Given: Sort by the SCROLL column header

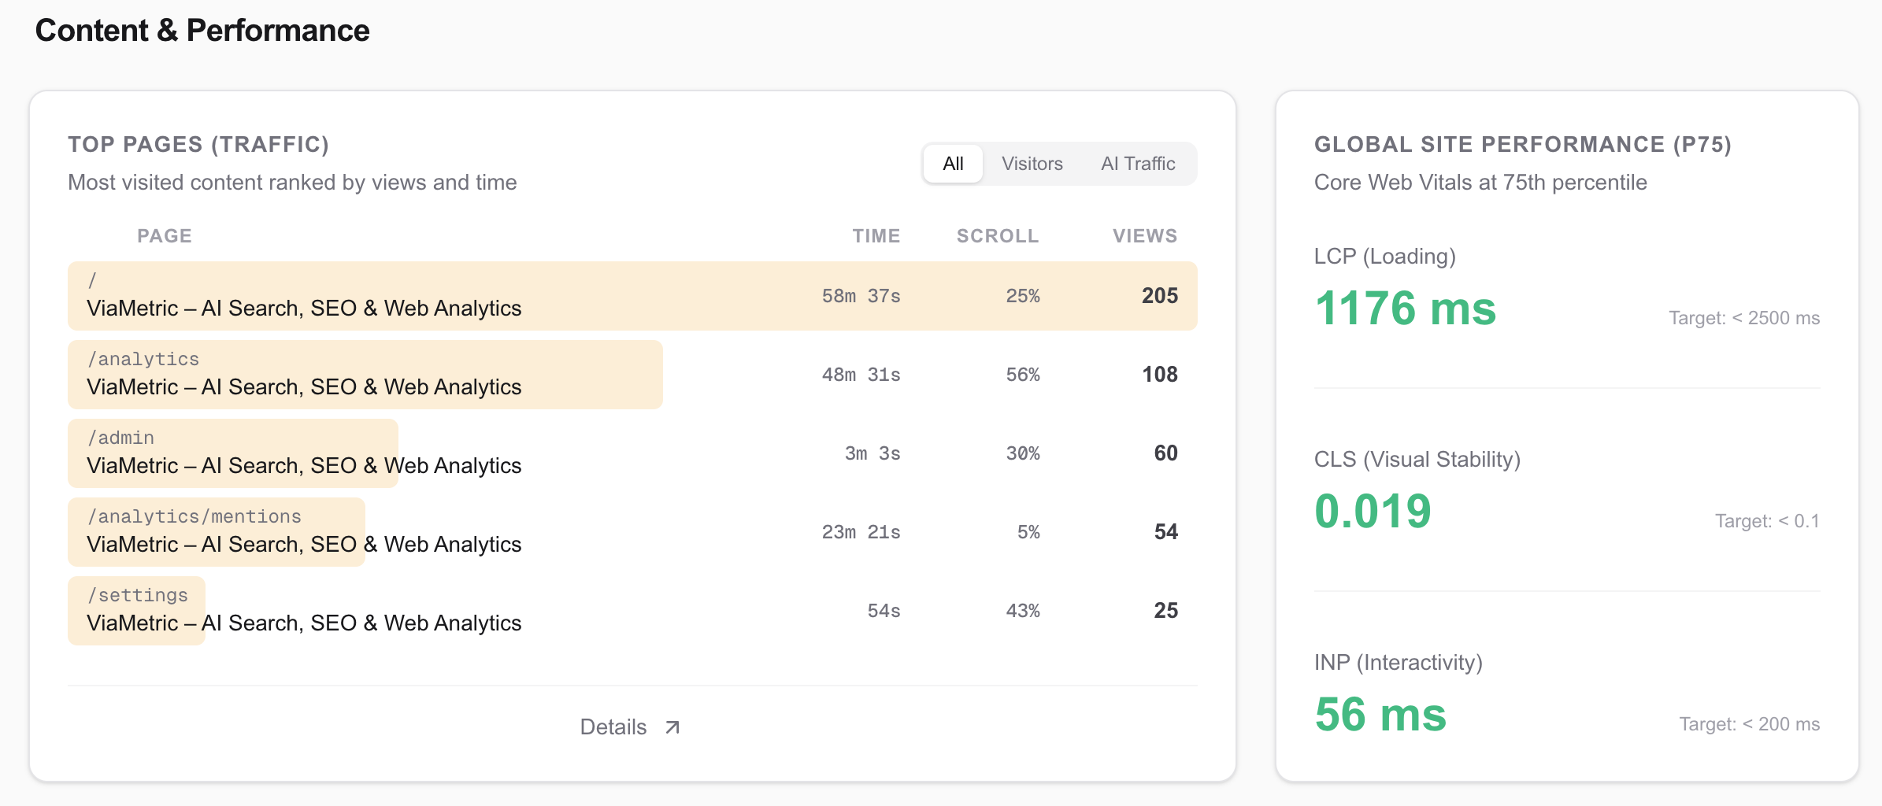Looking at the screenshot, I should (997, 236).
